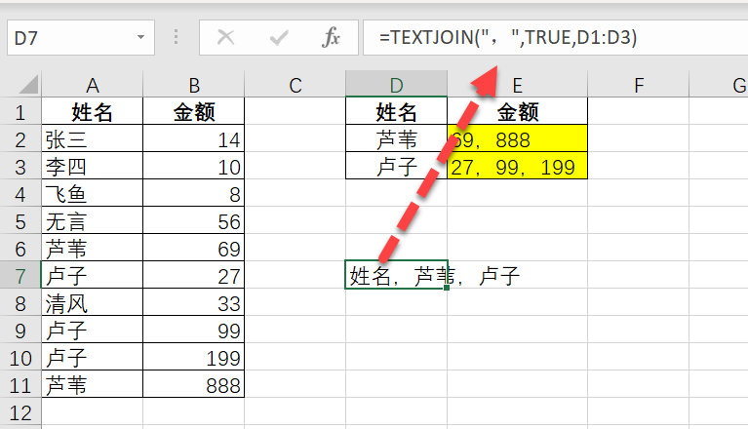Select cell B3 with value 10
The image size is (748, 429).
[x=194, y=167]
